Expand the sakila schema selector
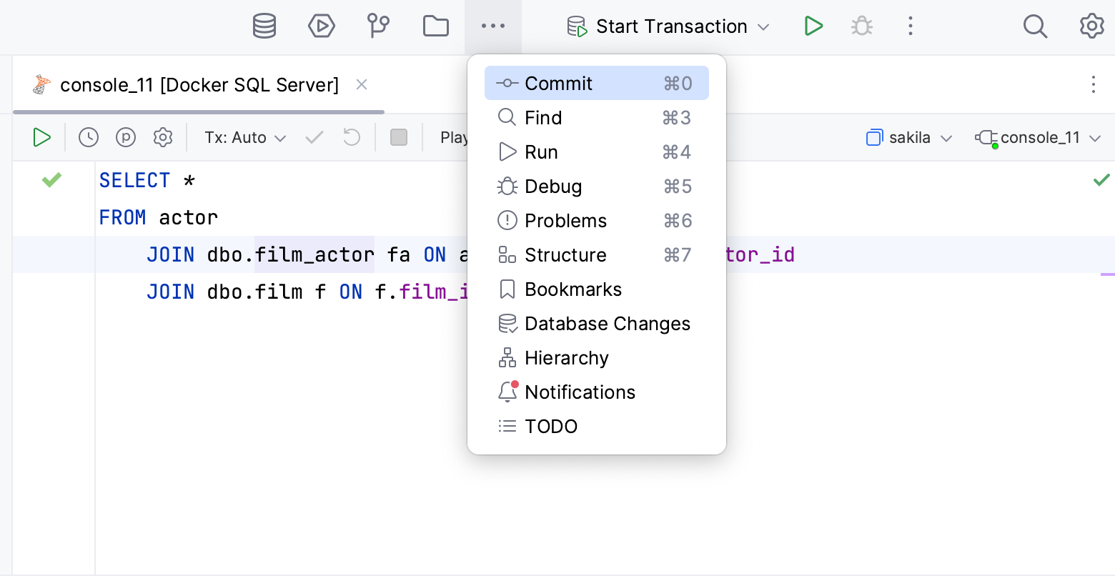Viewport: 1115px width, 576px height. click(x=910, y=137)
